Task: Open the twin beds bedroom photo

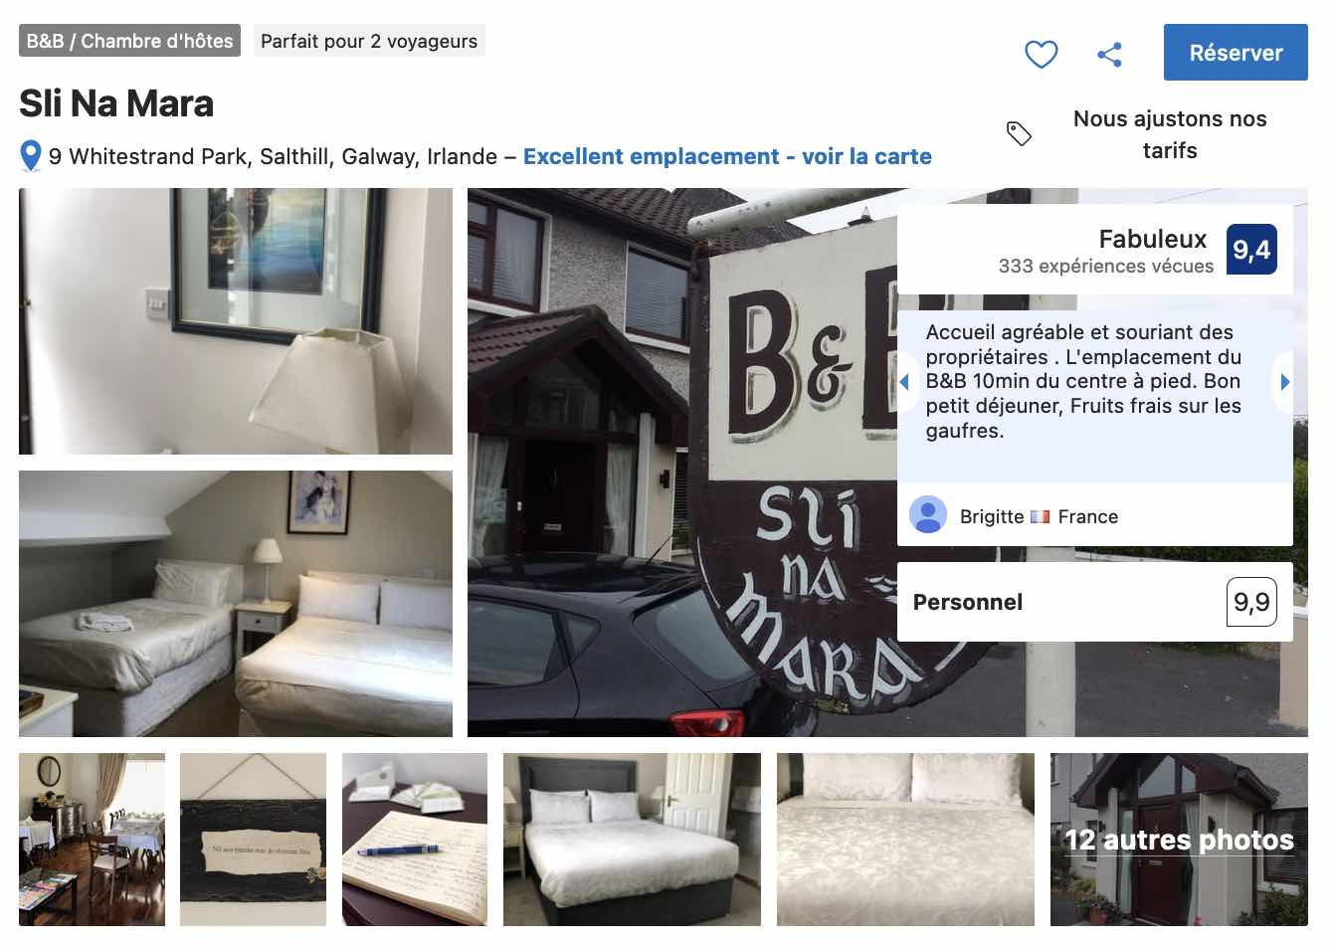Action: tap(236, 604)
